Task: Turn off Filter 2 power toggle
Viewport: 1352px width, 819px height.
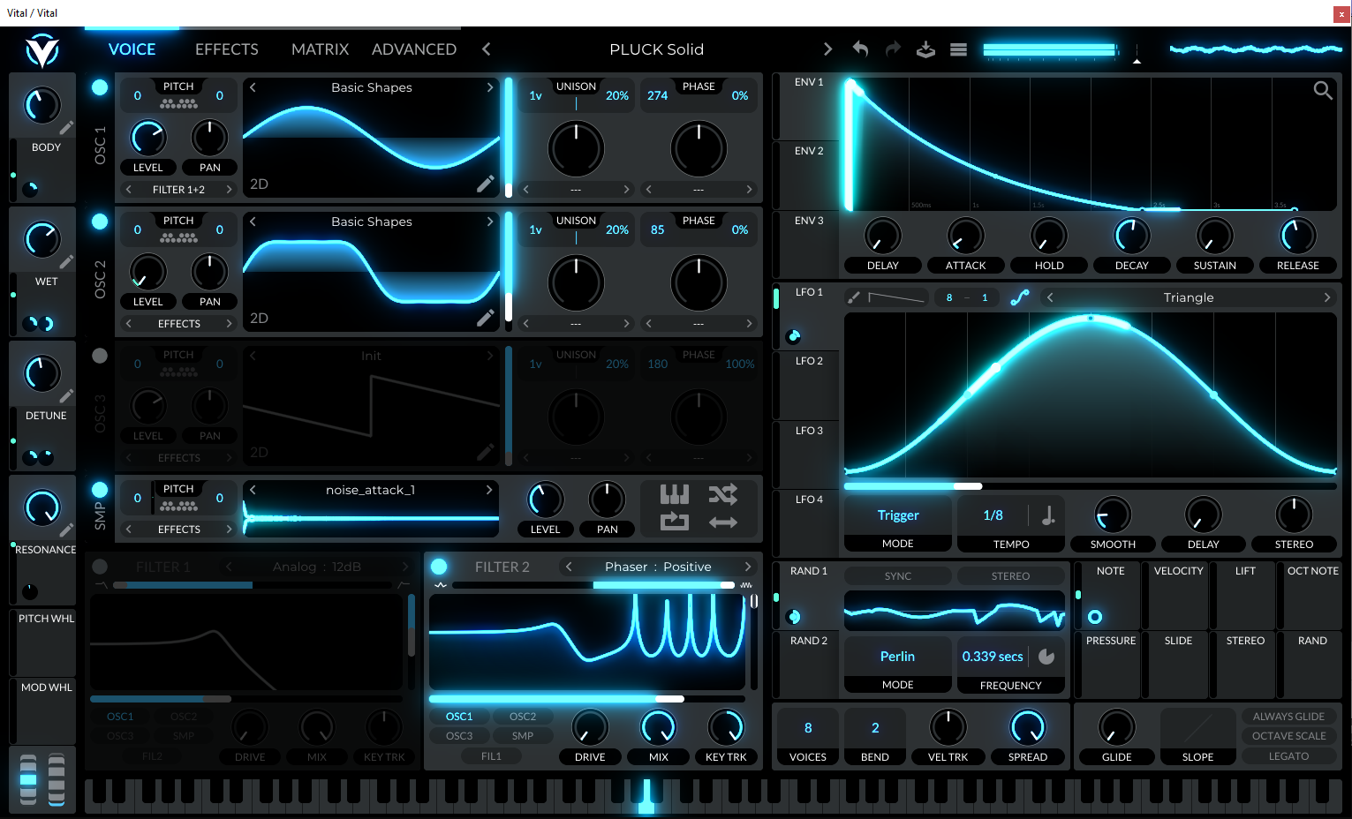Action: click(x=439, y=567)
